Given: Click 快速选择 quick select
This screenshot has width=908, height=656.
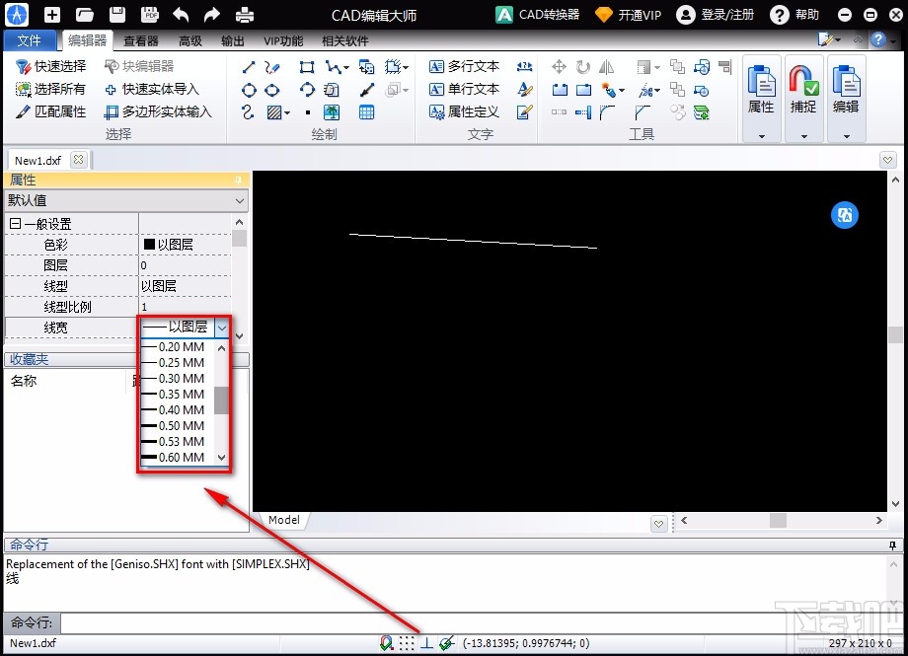Looking at the screenshot, I should point(51,66).
